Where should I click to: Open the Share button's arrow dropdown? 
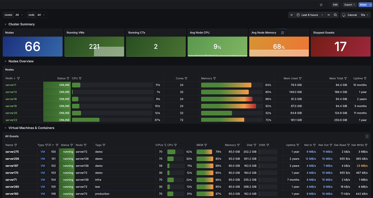coord(370,5)
